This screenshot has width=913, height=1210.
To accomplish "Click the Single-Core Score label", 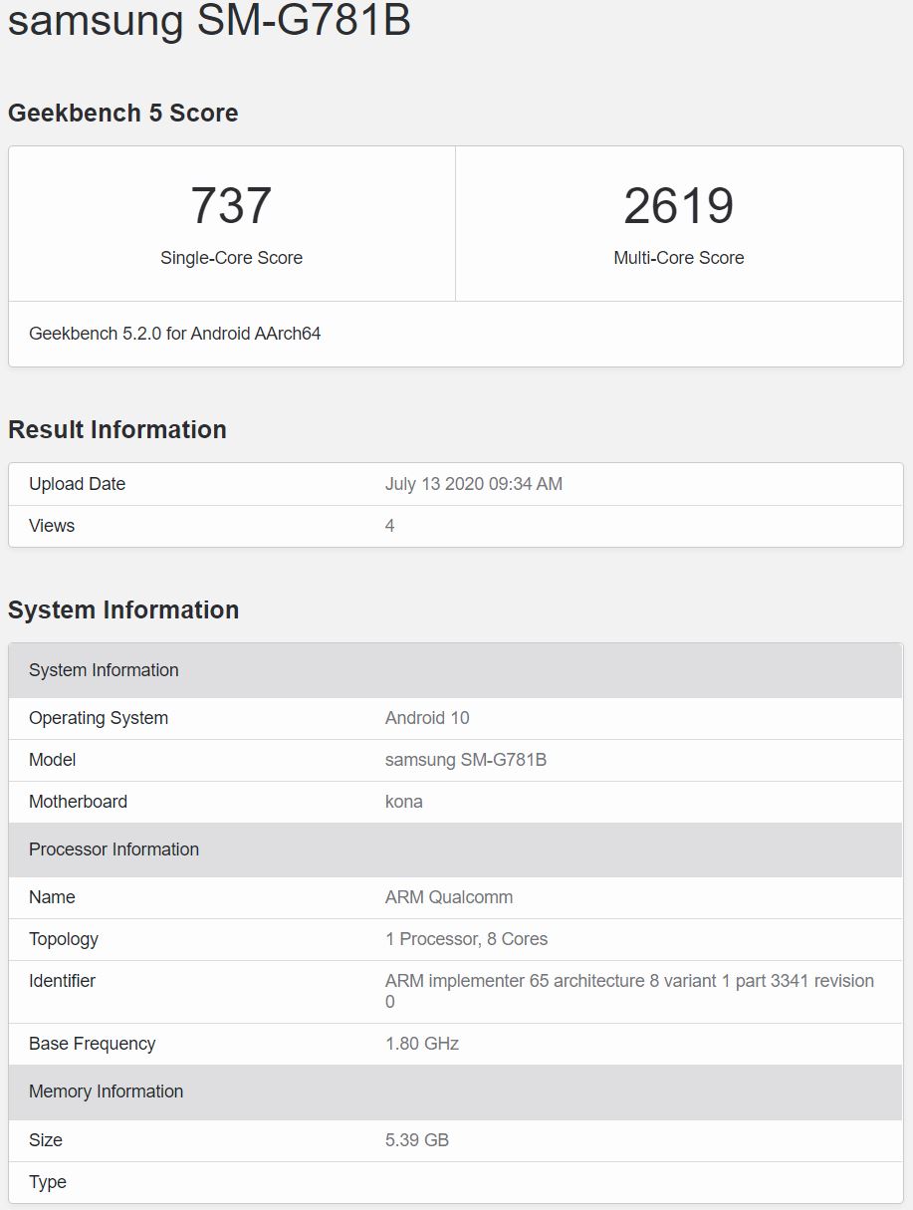I will 231,258.
